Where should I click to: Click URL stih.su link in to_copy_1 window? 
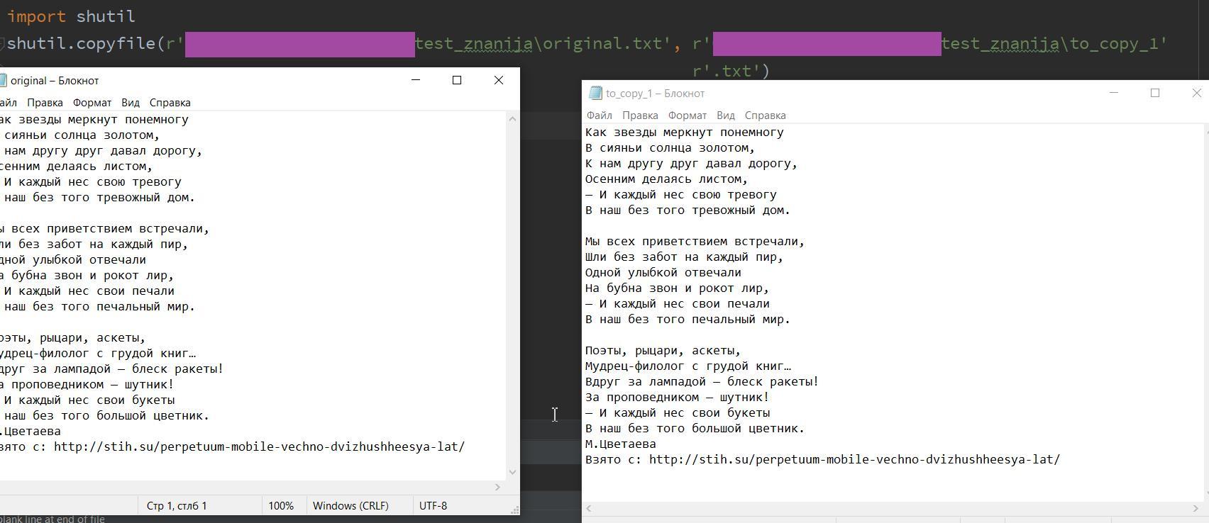854,460
